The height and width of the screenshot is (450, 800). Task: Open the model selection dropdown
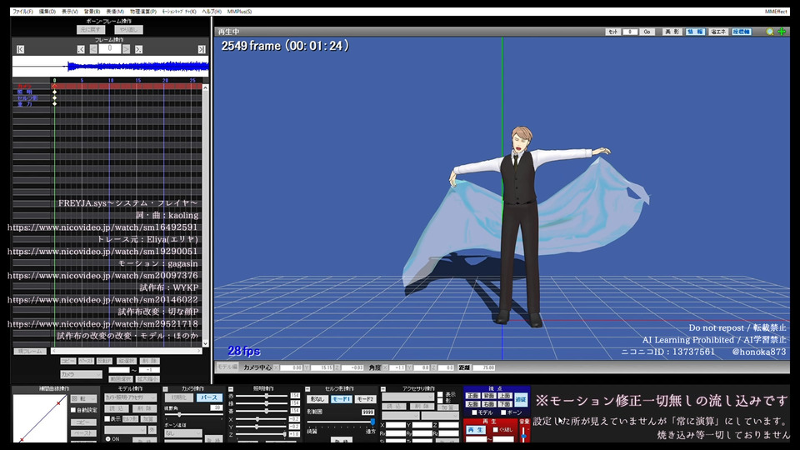[130, 397]
